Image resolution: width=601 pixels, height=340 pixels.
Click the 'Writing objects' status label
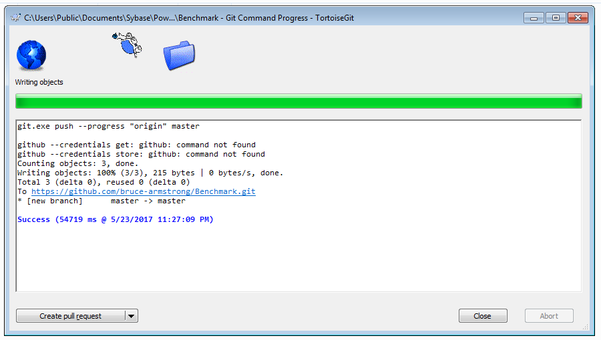click(39, 82)
